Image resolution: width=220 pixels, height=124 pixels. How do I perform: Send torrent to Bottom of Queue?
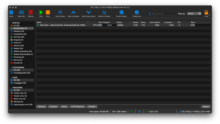pyautogui.click(x=104, y=12)
